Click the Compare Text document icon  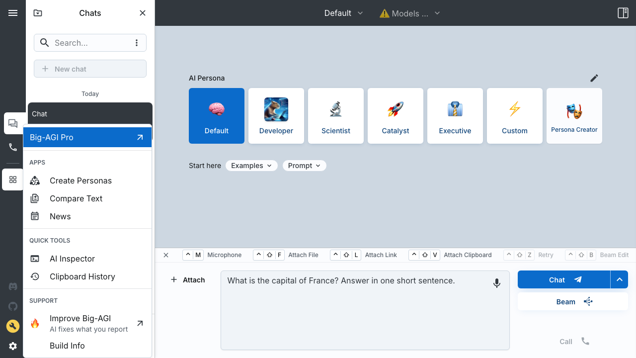tap(35, 198)
